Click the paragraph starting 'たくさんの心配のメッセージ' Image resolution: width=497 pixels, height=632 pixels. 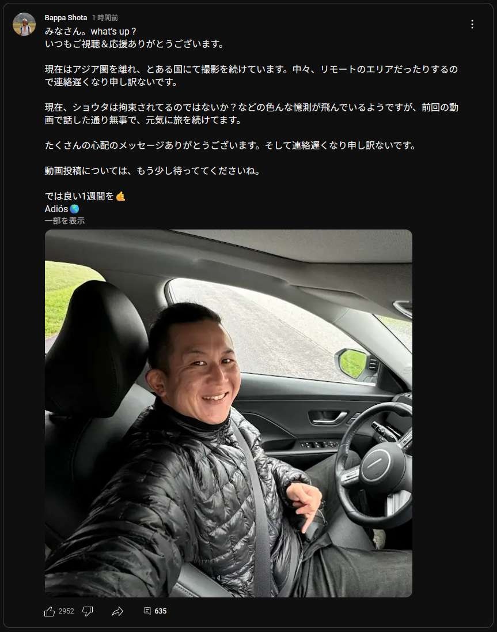230,145
